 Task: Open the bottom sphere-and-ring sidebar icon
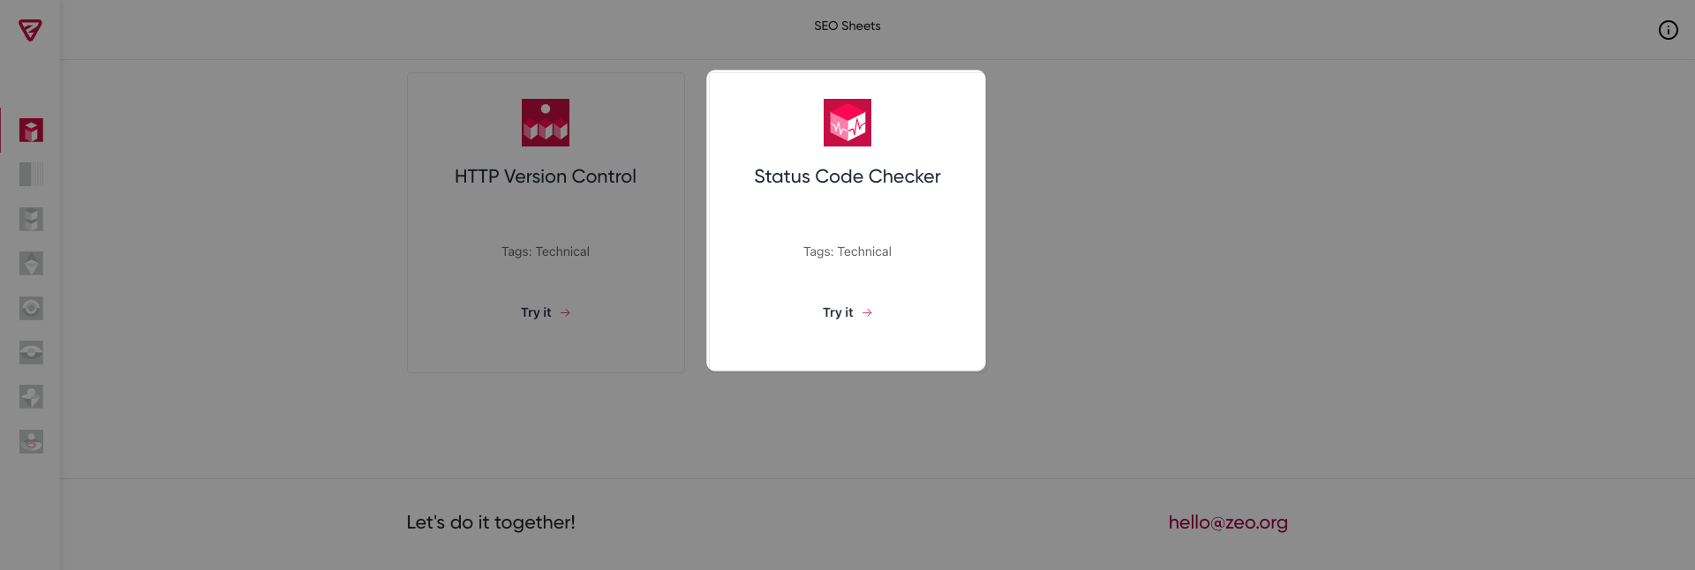click(31, 441)
